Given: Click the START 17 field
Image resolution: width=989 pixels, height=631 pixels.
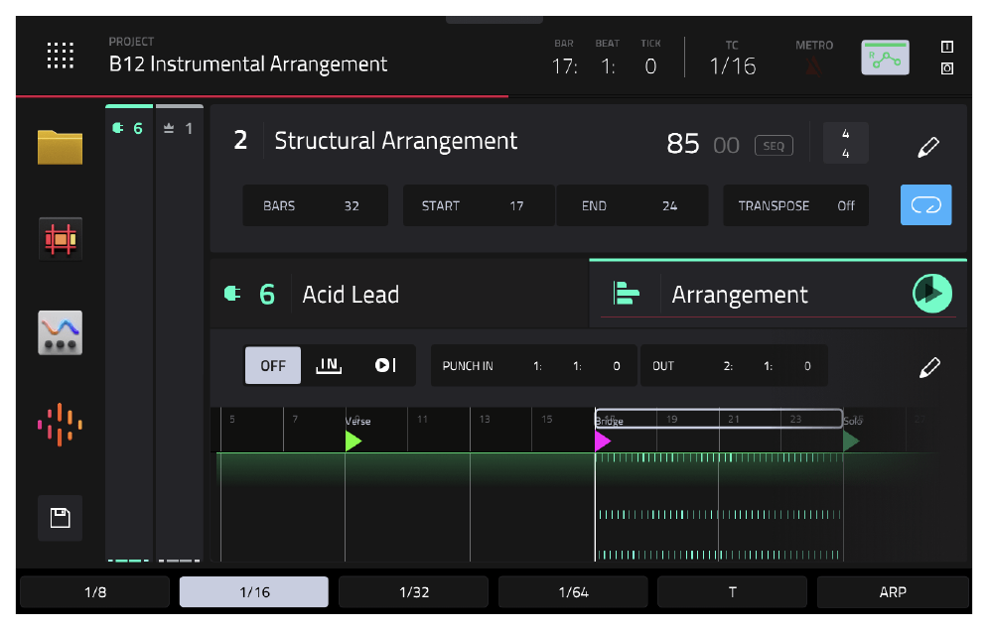Looking at the screenshot, I should (x=479, y=205).
